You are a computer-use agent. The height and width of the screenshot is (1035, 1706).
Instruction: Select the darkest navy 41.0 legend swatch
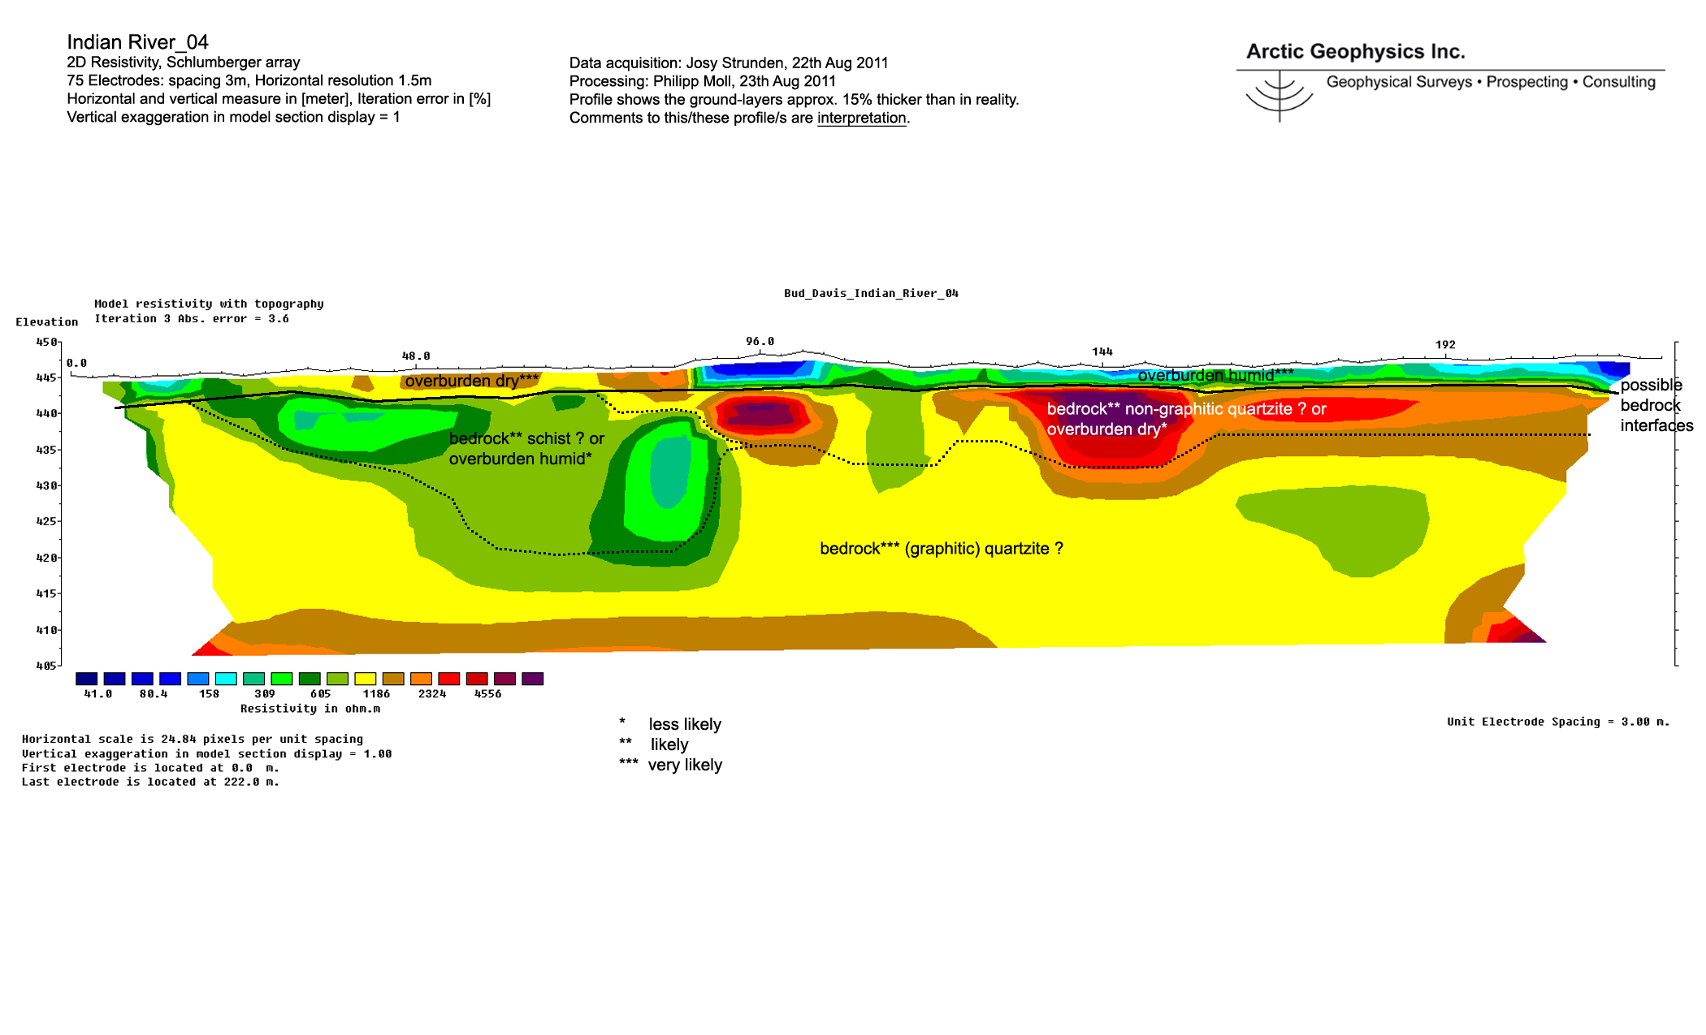86,679
